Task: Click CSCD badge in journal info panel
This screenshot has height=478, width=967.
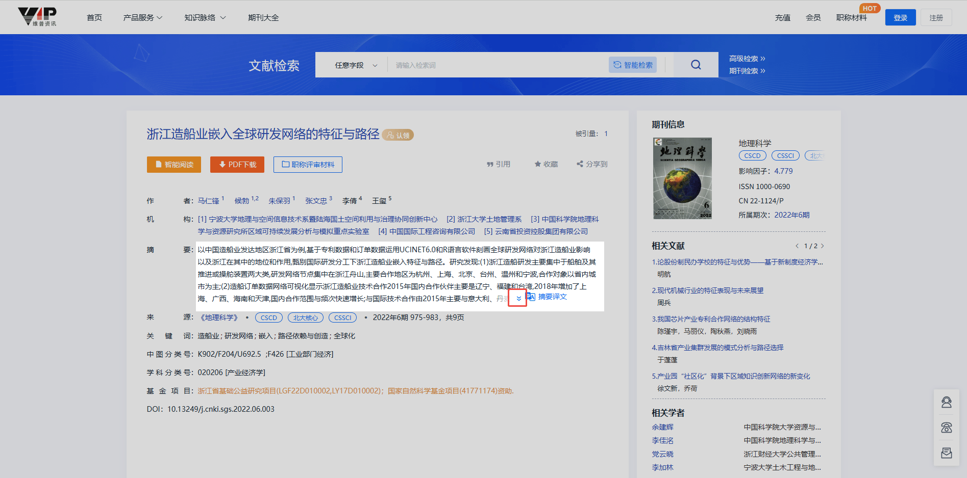Action: 753,155
